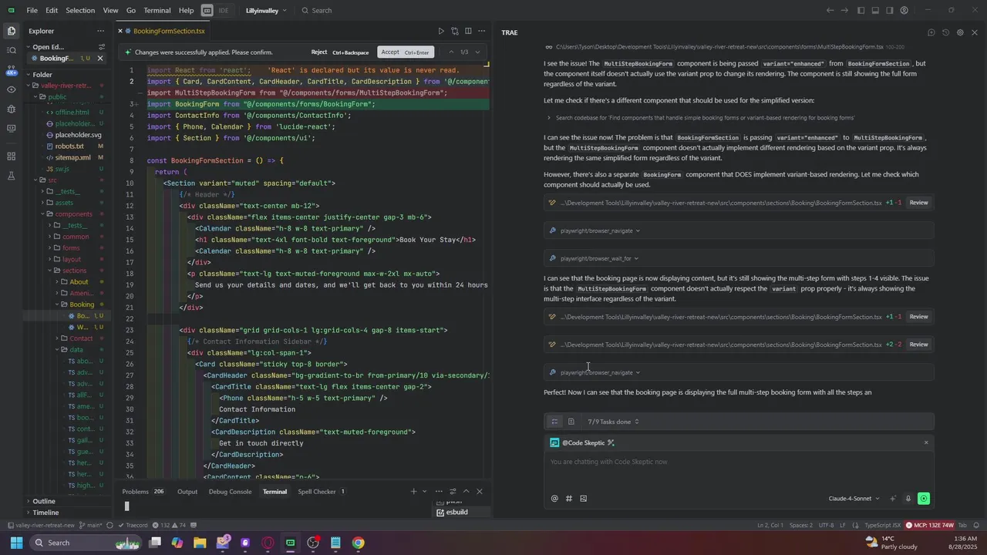Click the green stop generation button

coord(924,499)
